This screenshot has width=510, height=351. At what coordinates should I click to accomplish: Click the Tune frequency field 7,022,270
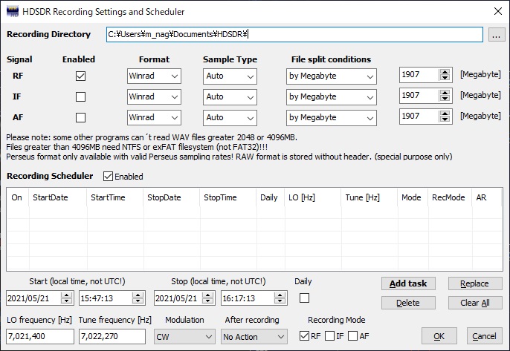pos(112,336)
